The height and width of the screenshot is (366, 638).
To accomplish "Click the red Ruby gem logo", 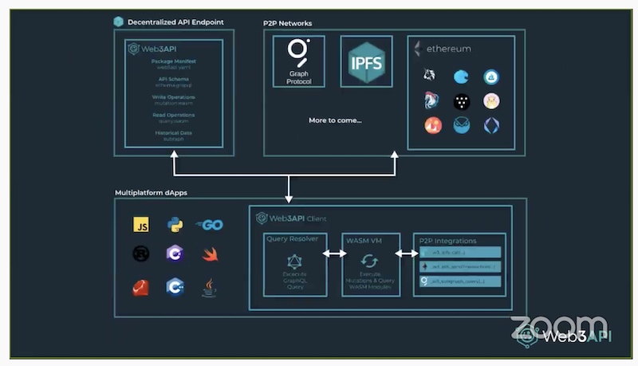I will tap(141, 288).
